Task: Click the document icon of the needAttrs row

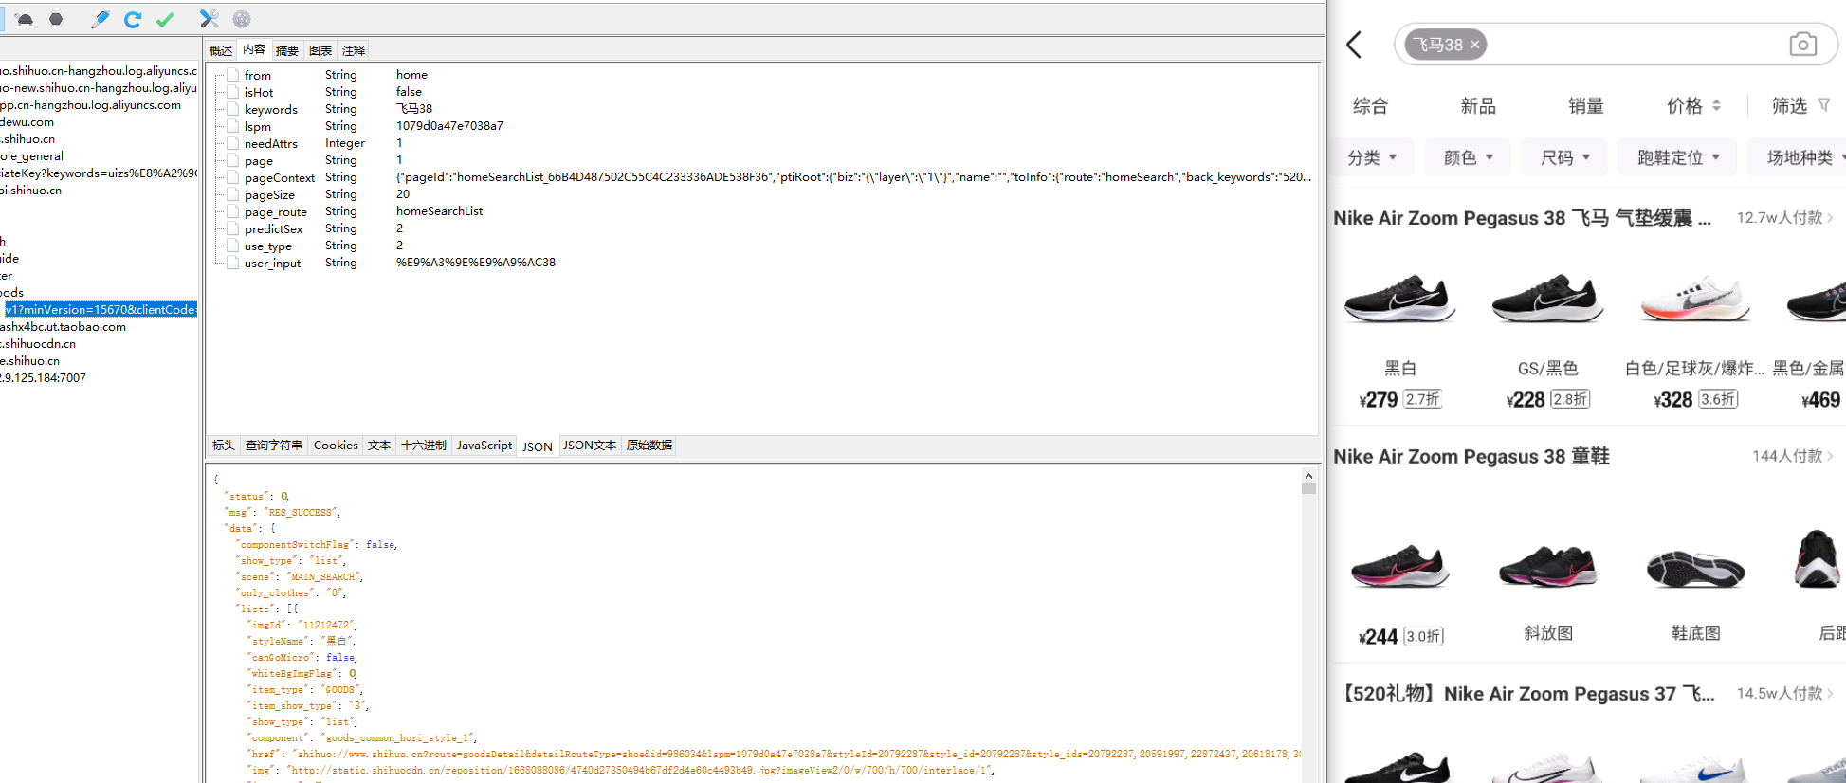Action: coord(232,143)
